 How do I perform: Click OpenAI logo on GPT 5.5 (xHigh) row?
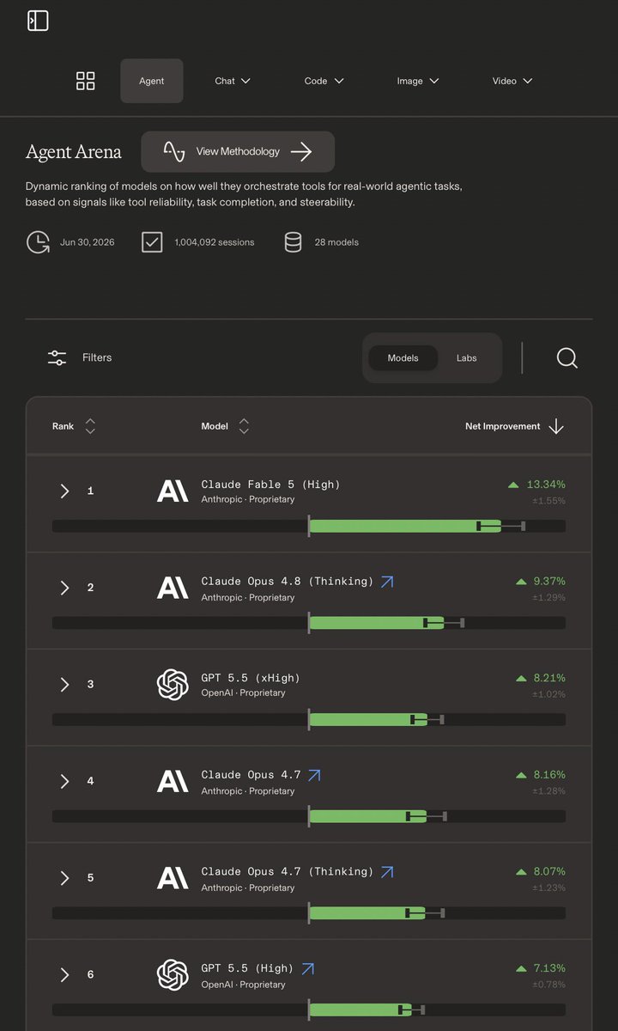(x=173, y=685)
